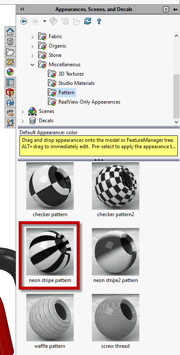Open the File Explorer folder tab icon
Viewport: 180px width, 355px height.
point(10,52)
